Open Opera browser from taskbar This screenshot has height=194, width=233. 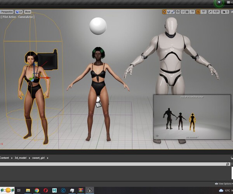pos(45,190)
